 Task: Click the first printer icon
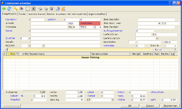point(40,8)
